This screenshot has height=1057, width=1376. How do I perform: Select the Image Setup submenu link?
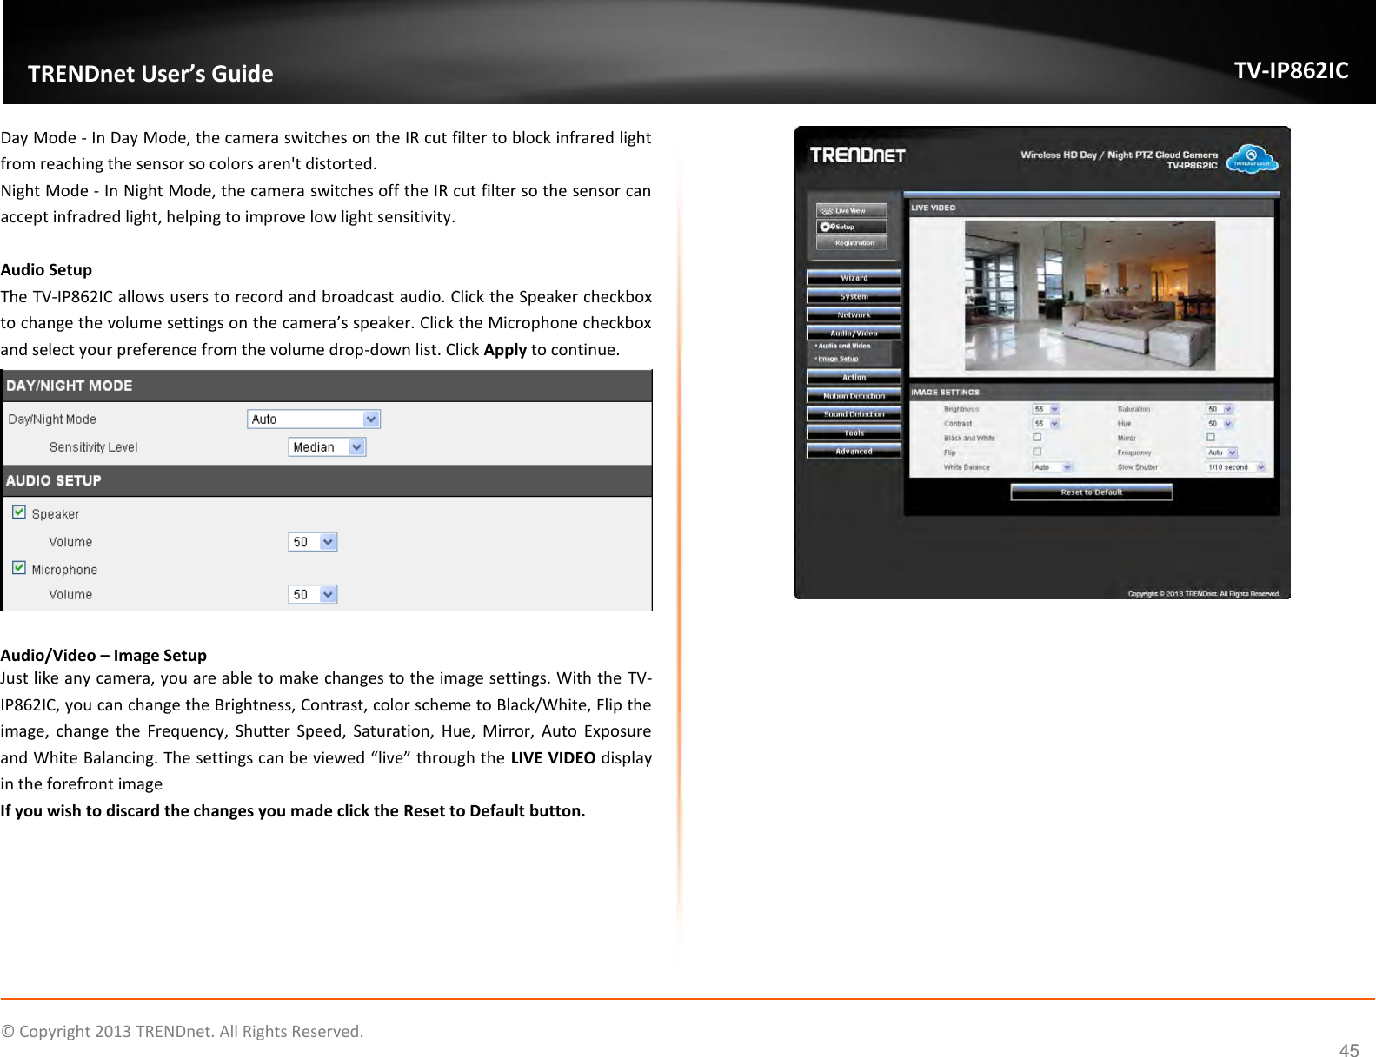pyautogui.click(x=837, y=359)
